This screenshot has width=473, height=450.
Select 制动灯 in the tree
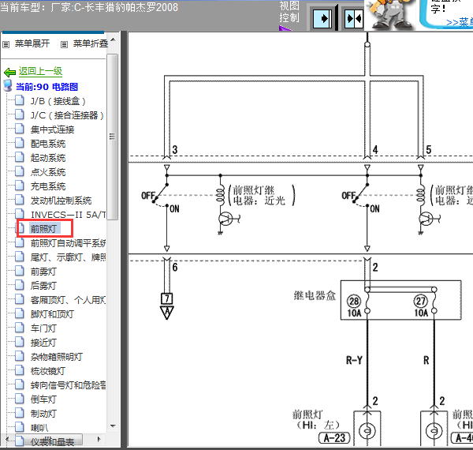(x=43, y=413)
